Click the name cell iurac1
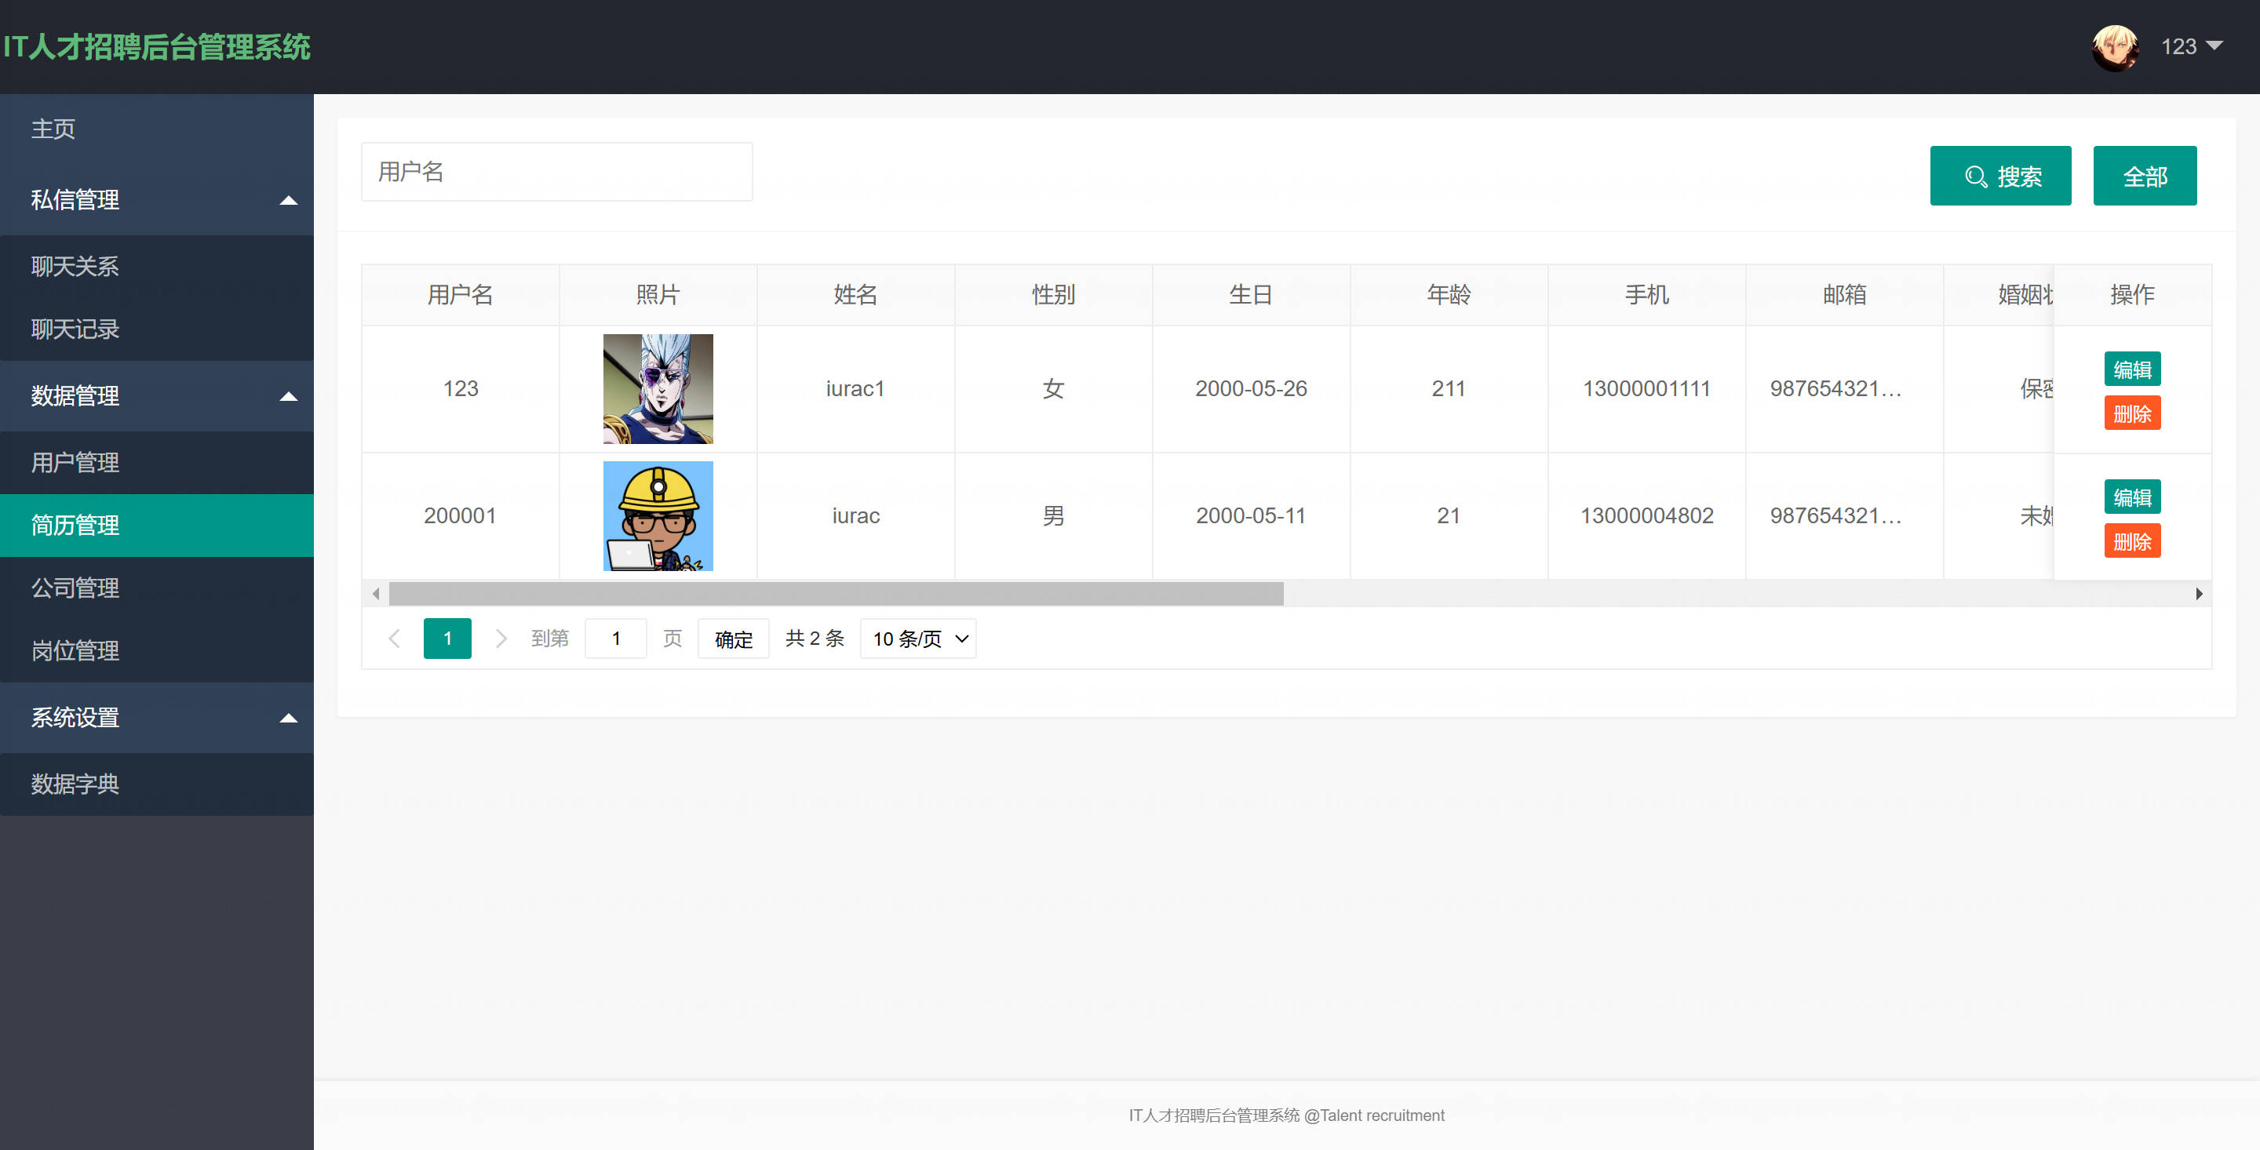Screen dimensions: 2260x1150 [855, 388]
